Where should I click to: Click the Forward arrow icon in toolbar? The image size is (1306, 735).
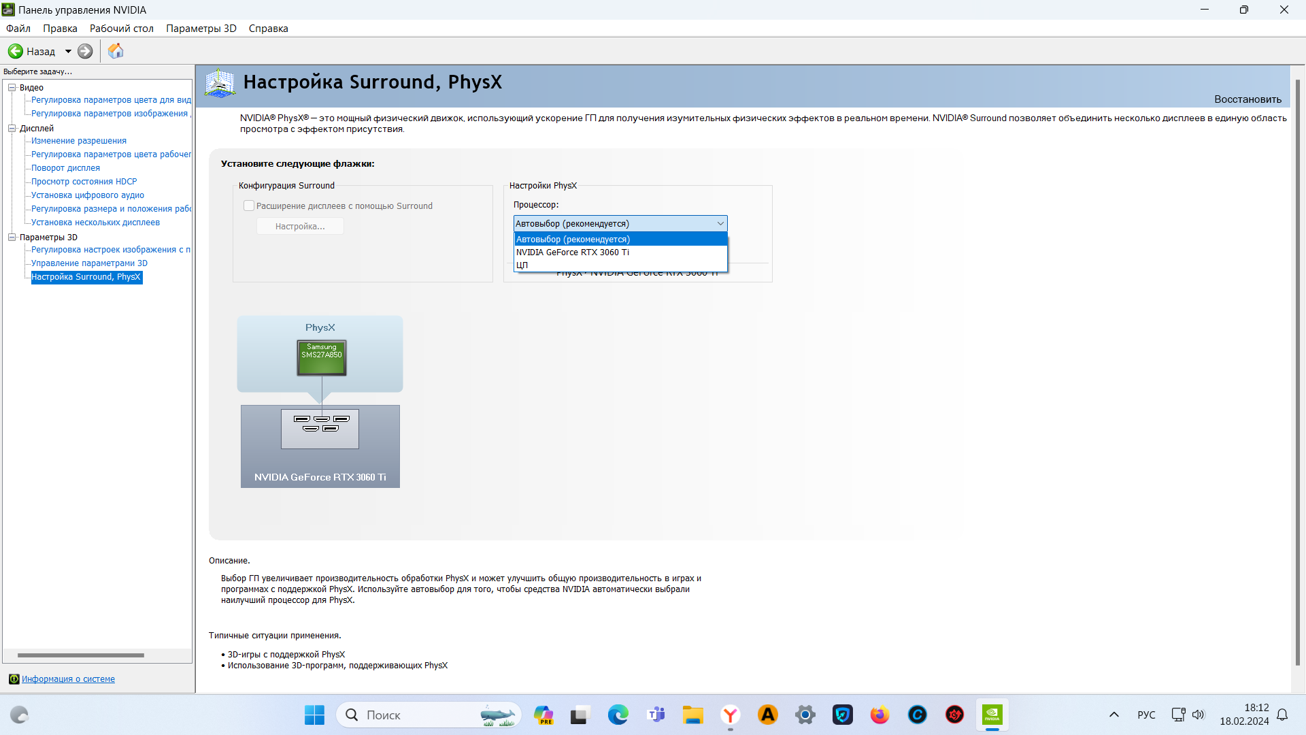coord(85,51)
